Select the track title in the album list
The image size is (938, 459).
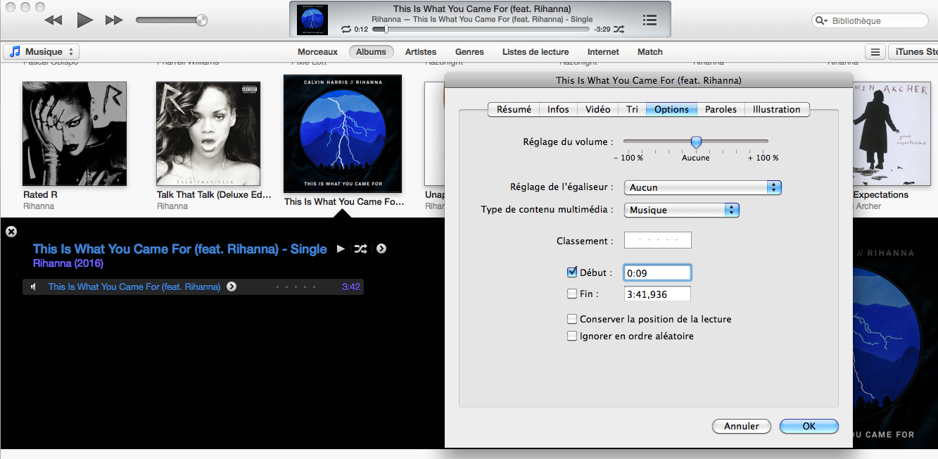[134, 287]
